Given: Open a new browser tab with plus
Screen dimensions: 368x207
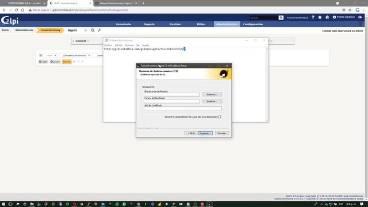Looking at the screenshot, I should tap(143, 3).
